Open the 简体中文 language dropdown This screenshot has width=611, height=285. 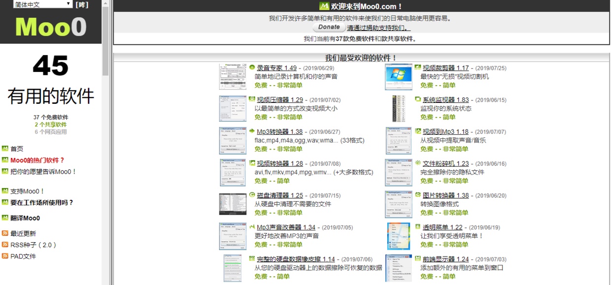click(42, 4)
